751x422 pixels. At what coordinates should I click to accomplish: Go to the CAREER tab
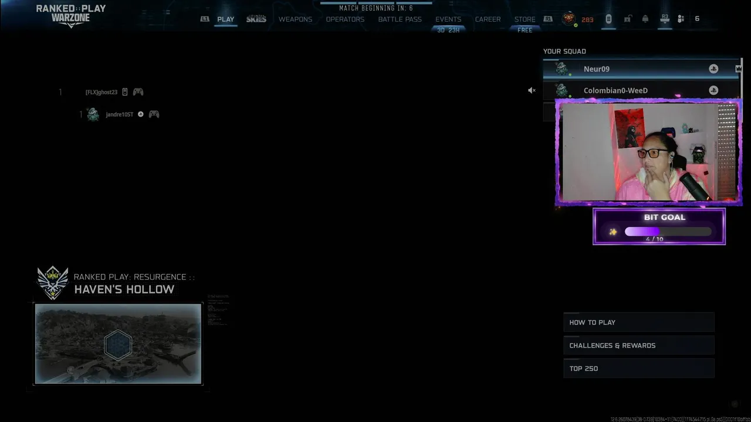click(488, 19)
